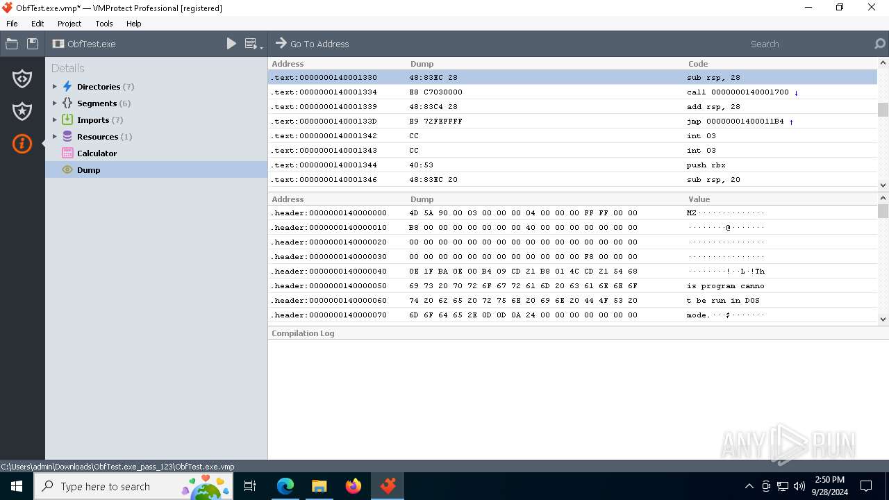This screenshot has height=500, width=889.
Task: Select the Segments braces icon
Action: pyautogui.click(x=67, y=103)
